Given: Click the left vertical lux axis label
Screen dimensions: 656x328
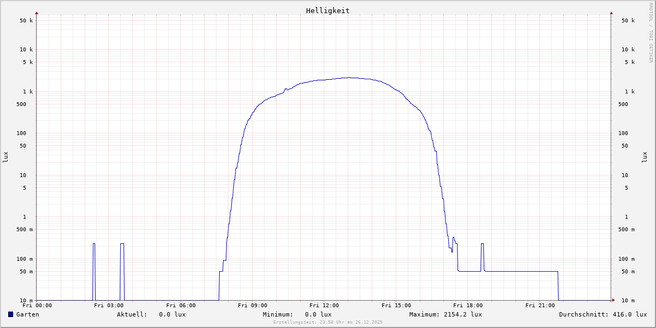Looking at the screenshot, I should pos(5,157).
